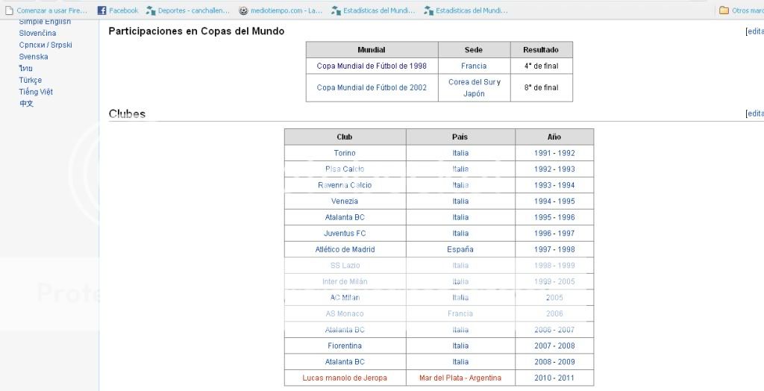Click the Atlético de Madrid link

(x=345, y=249)
